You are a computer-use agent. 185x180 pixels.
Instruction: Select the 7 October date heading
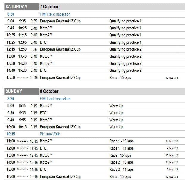(x=49, y=7)
